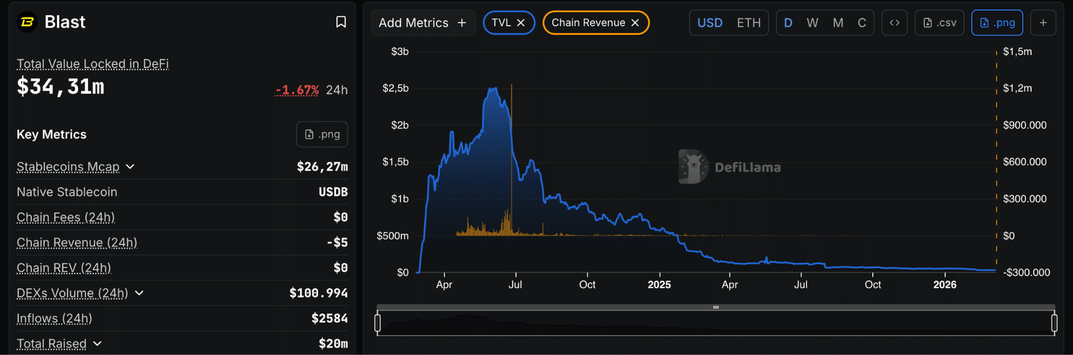Remove the TVL metric with its X
This screenshot has width=1073, height=355.
pyautogui.click(x=521, y=23)
